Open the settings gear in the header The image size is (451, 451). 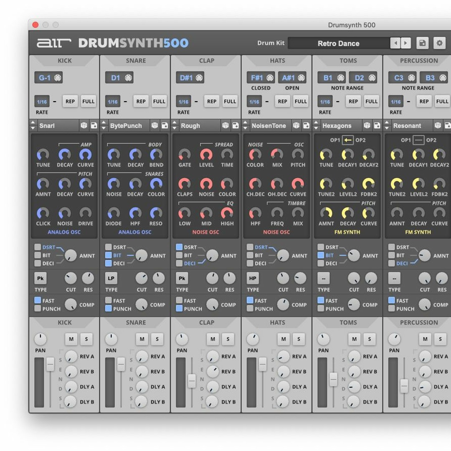click(x=439, y=43)
